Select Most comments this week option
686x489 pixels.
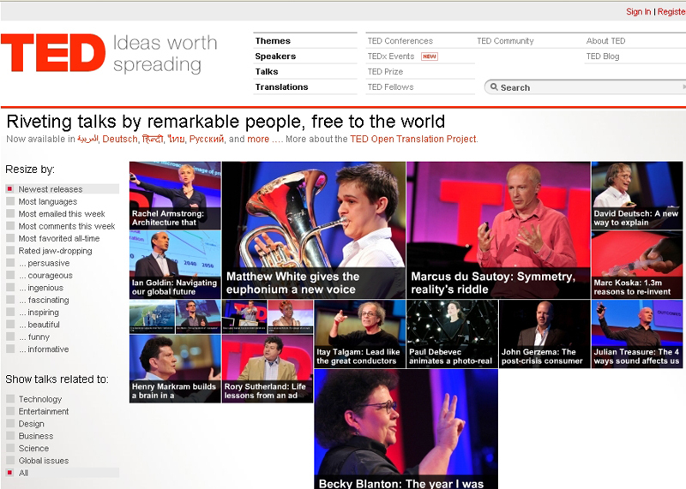coord(62,226)
